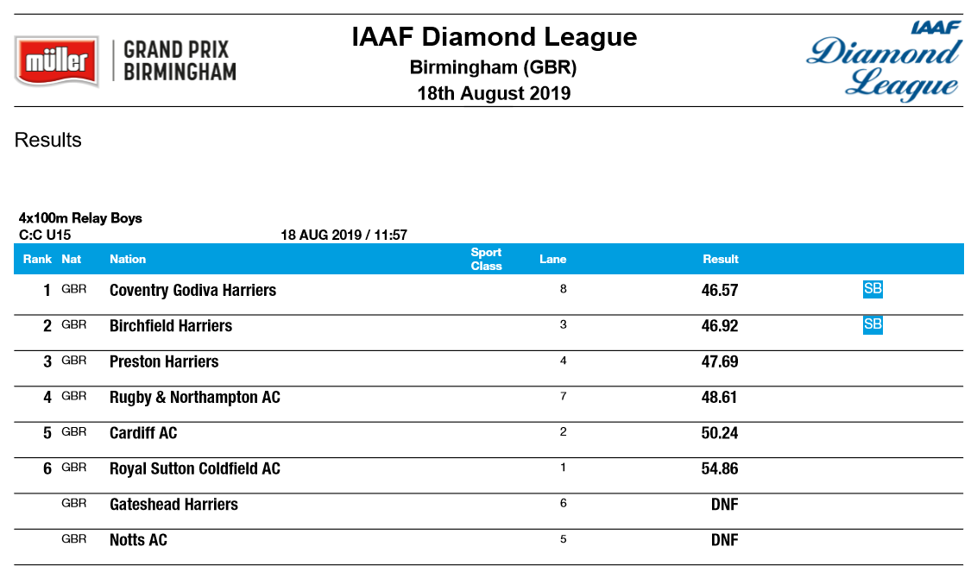
Task: Click the Grand Prix Birmingham logo
Action: [180, 61]
